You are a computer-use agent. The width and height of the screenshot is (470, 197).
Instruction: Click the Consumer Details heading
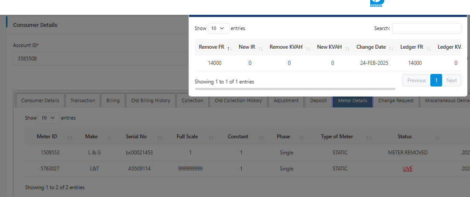pyautogui.click(x=35, y=25)
